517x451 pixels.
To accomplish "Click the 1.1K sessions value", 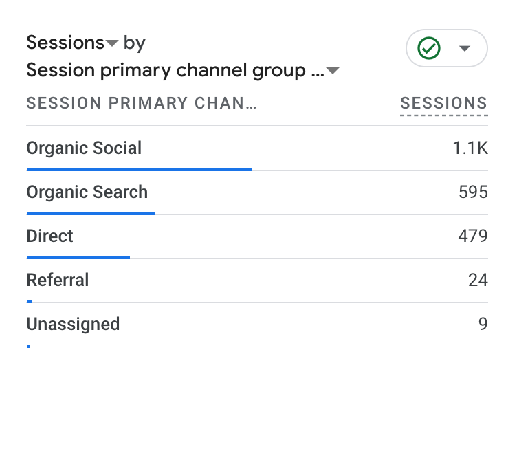I will click(470, 148).
